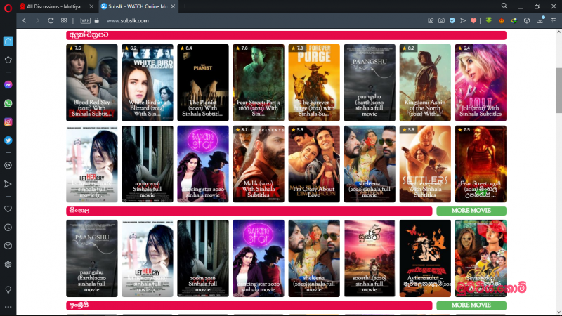Screen dimensions: 562x316
Task: Open Blood Red Sky (2021) movie poster
Action: (x=92, y=83)
